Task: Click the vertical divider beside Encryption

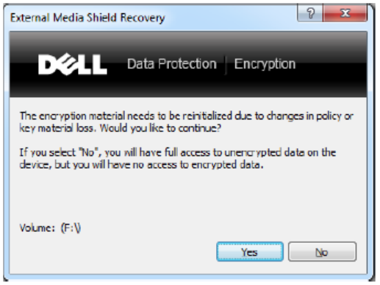Action: 226,65
